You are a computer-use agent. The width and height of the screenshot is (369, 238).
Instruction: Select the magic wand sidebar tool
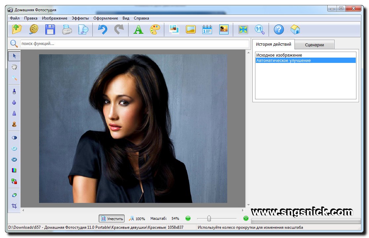[x=14, y=78]
